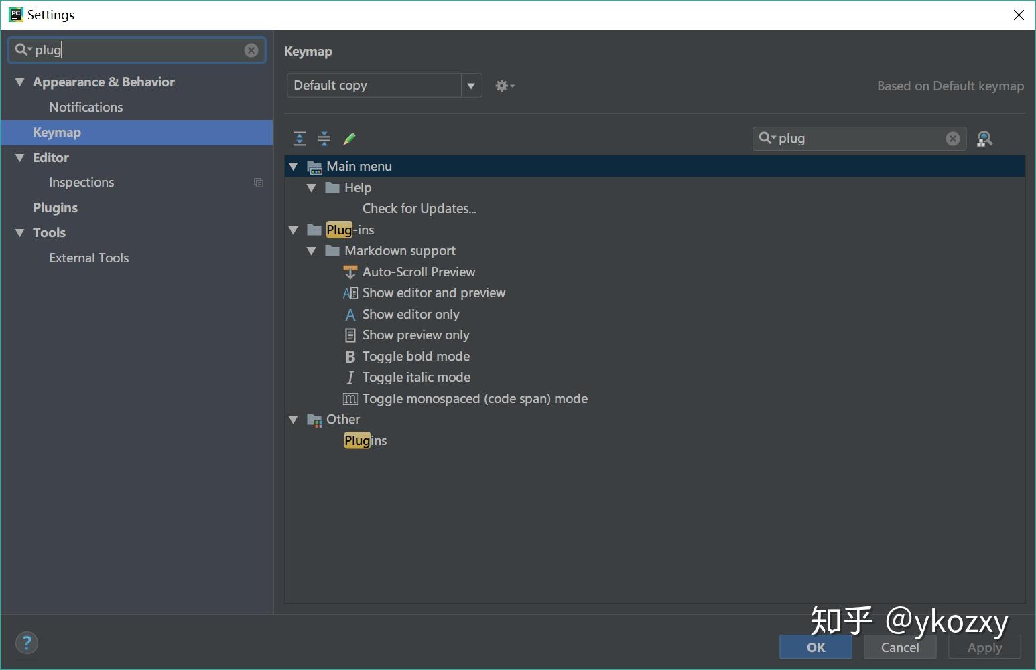Click the Show editor only icon
This screenshot has height=670, width=1036.
tap(350, 315)
